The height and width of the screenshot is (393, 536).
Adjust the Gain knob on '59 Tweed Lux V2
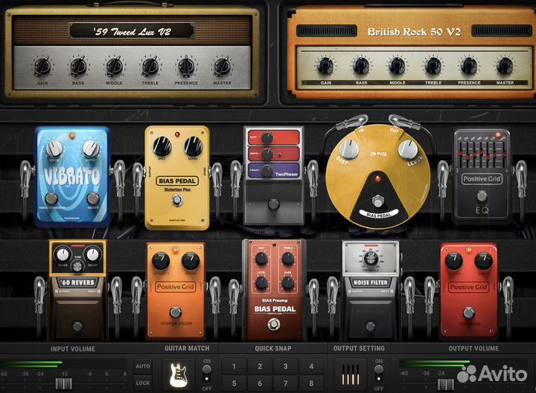(x=42, y=66)
